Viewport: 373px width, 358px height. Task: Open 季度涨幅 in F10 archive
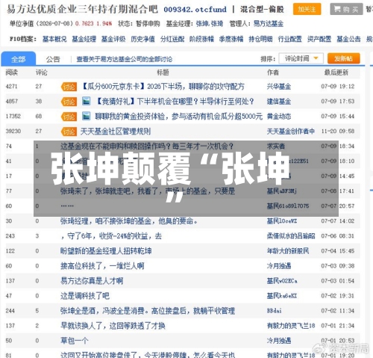[x=231, y=39]
